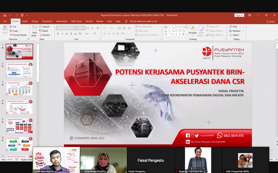Toggle Bold formatting
Viewport: 278px width, 173px height.
(58, 34)
